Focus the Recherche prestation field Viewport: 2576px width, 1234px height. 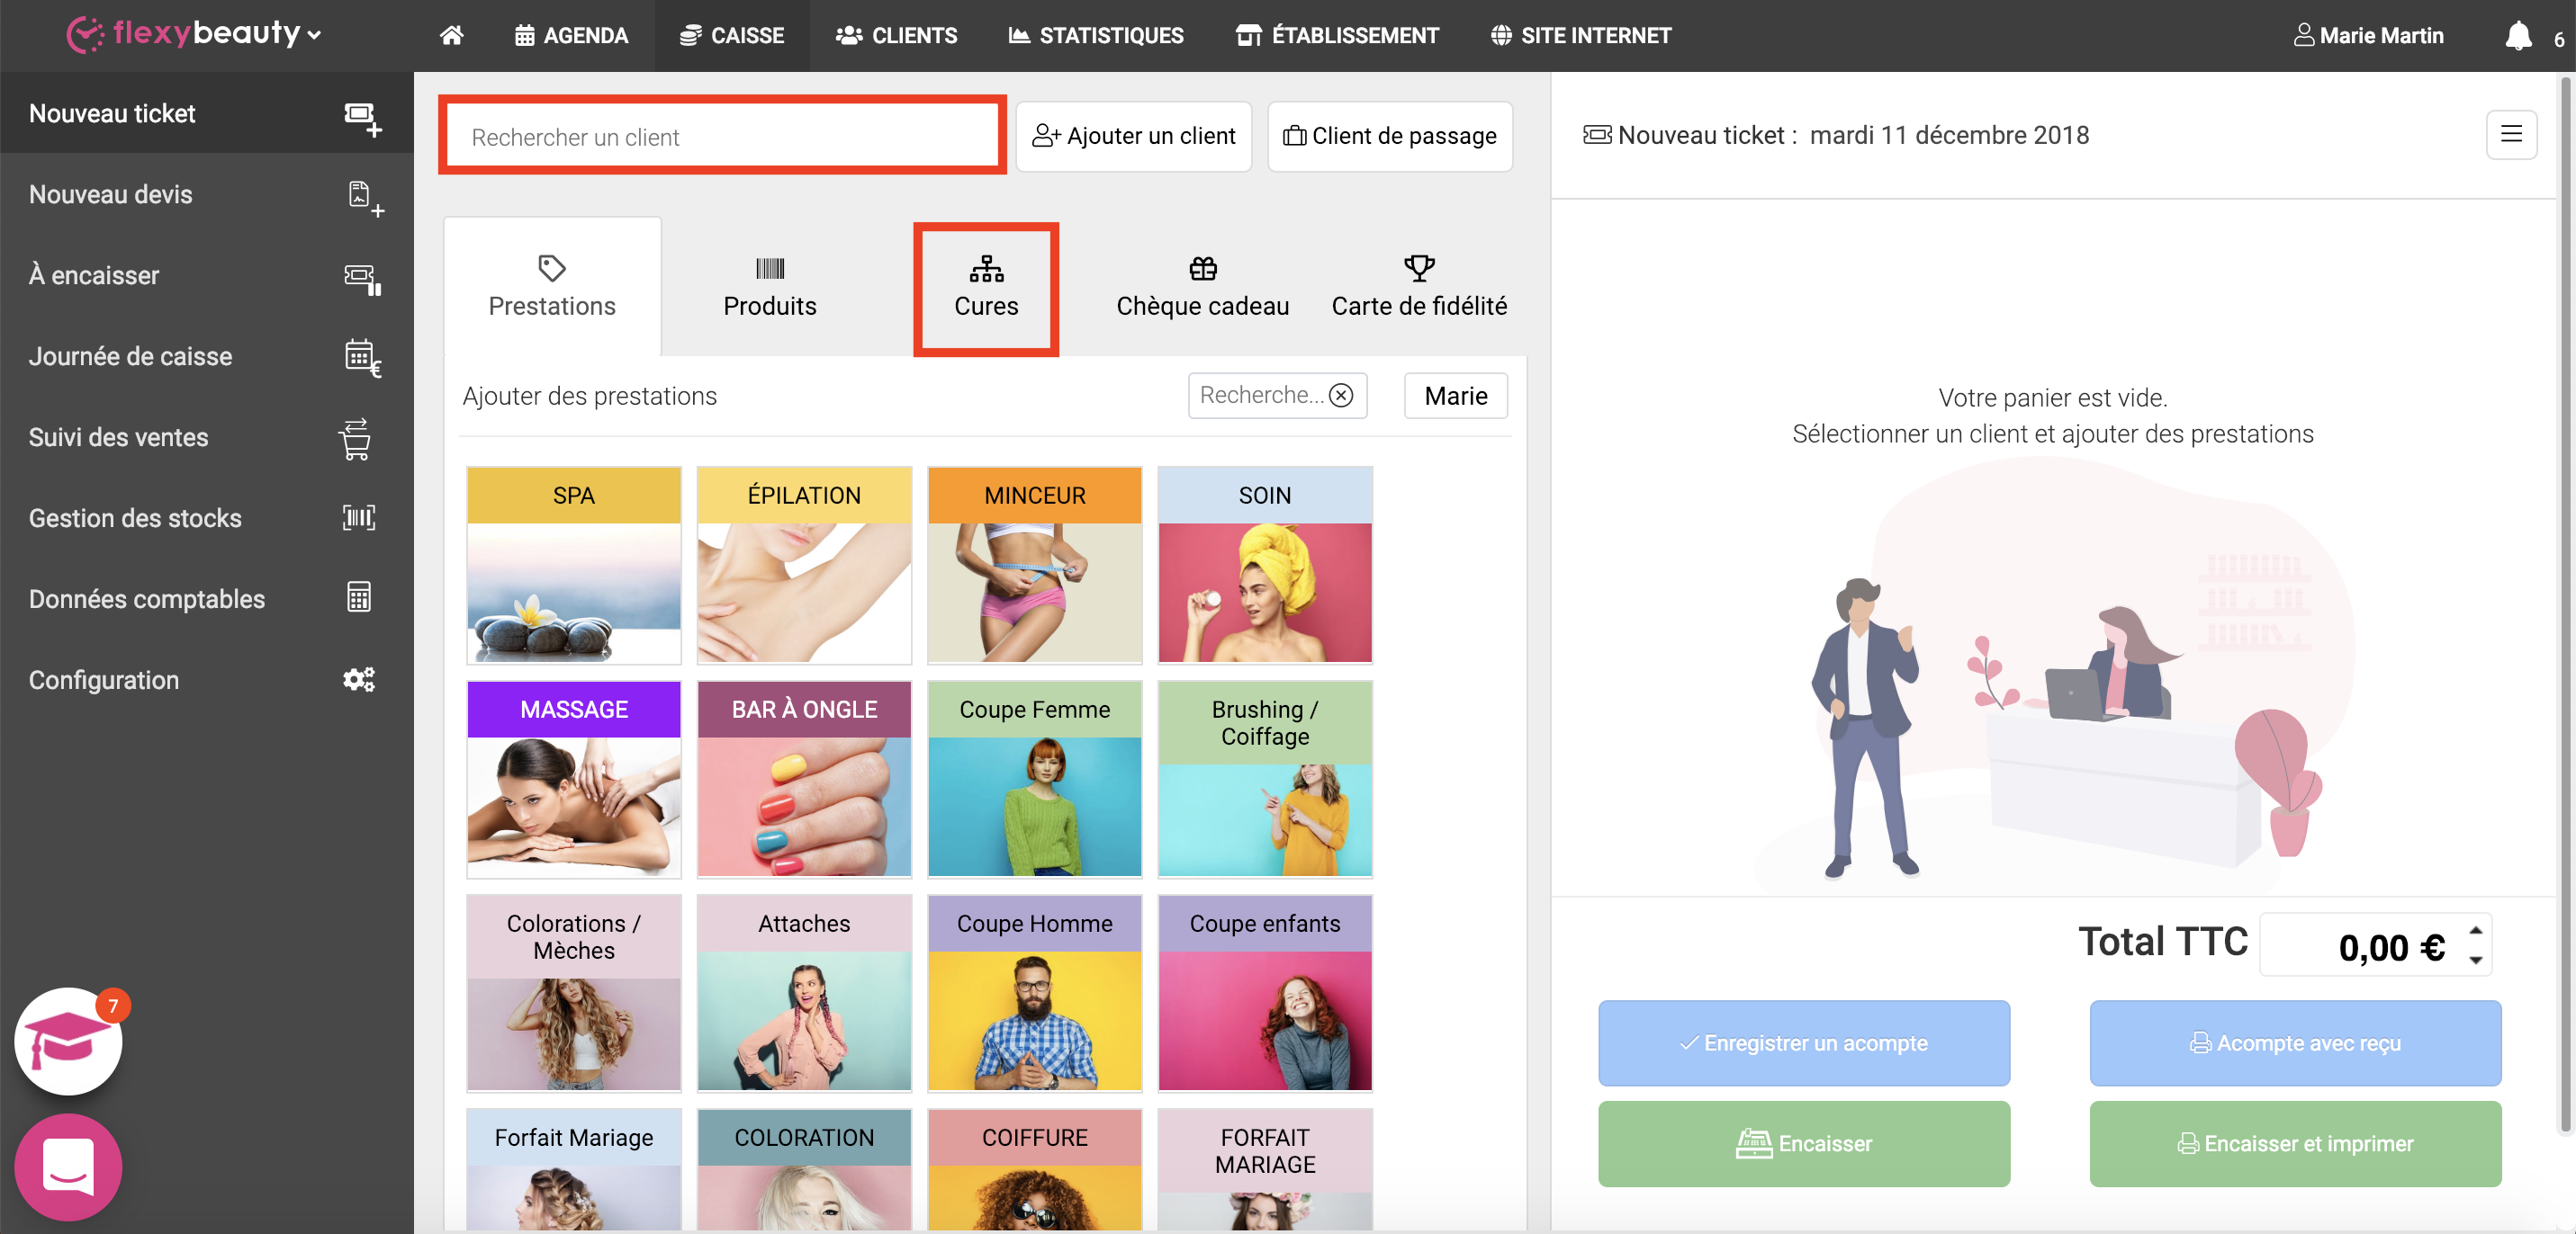pos(1261,396)
